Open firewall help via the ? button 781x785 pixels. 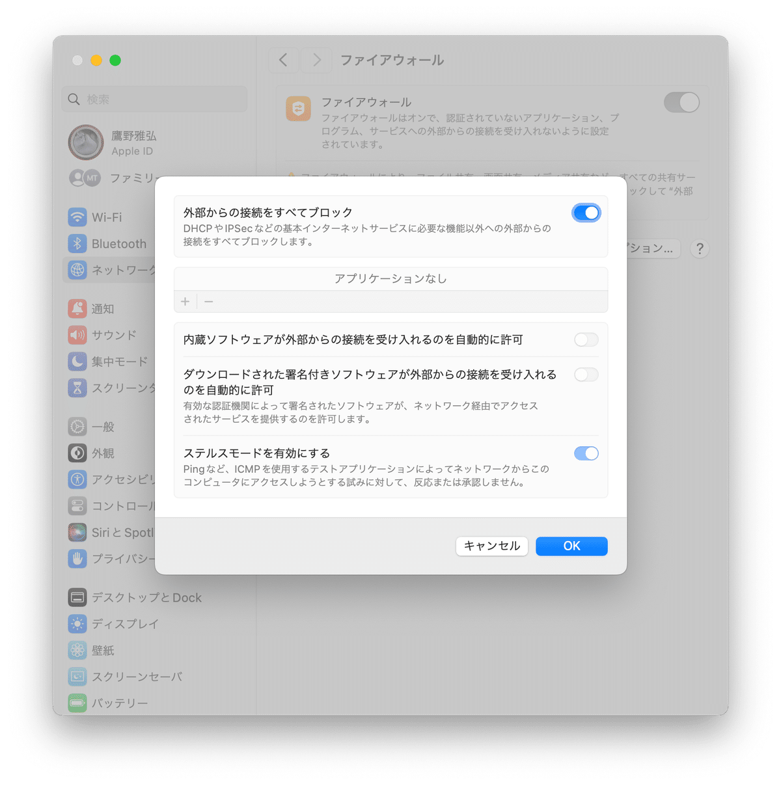tap(699, 248)
